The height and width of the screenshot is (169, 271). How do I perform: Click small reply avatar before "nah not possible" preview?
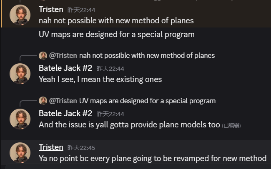tap(43, 55)
